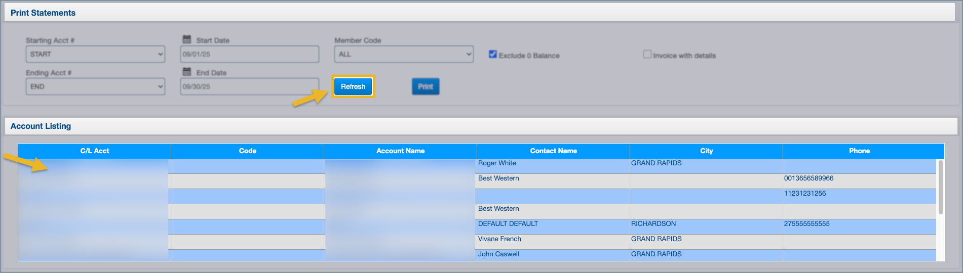Sort by the City column header

click(x=706, y=151)
